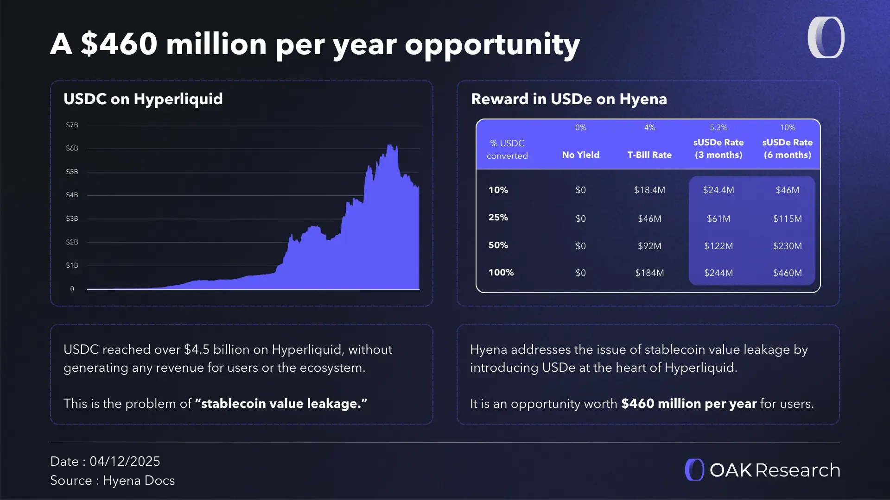
Task: Click the $244M value cell in the table
Action: coord(718,273)
